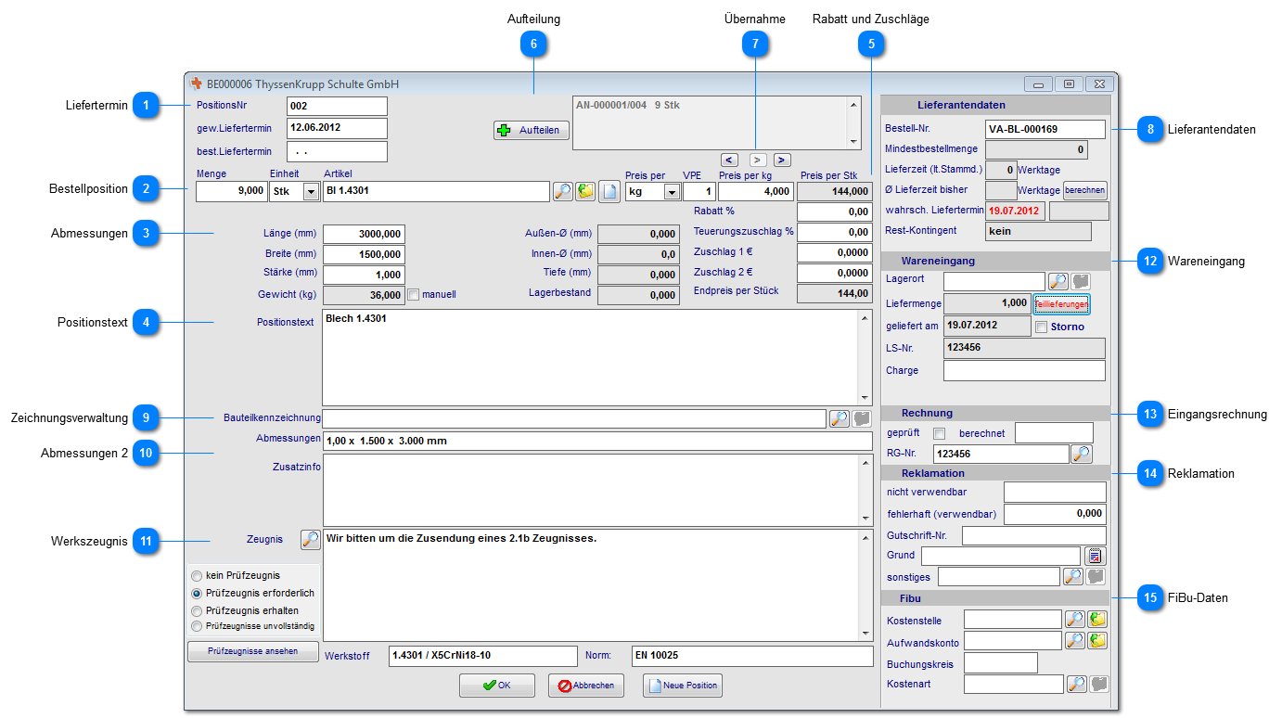This screenshot has width=1282, height=718.
Task: Open Teillieferungen button
Action: [1062, 303]
